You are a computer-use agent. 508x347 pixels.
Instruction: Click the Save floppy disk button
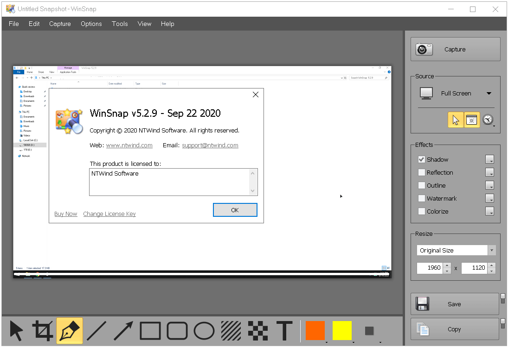click(455, 304)
